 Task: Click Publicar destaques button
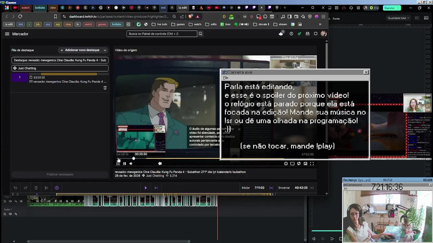pyautogui.click(x=60, y=174)
